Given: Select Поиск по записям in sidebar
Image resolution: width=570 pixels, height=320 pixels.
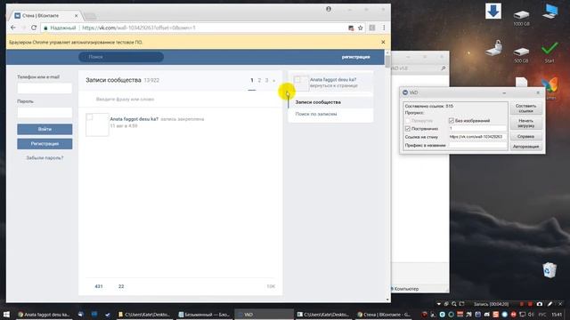Looking at the screenshot, I should click(316, 114).
